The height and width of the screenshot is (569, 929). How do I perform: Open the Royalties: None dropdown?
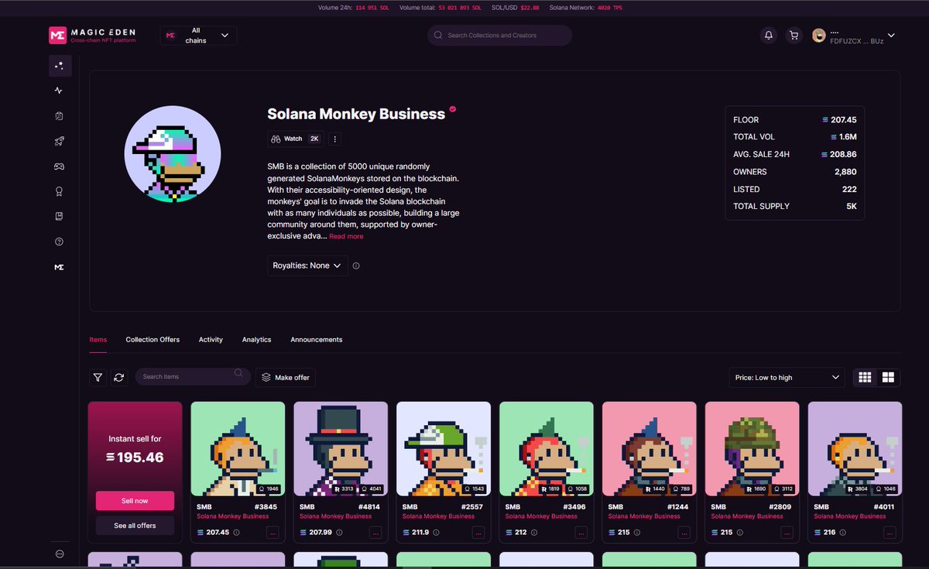[307, 266]
